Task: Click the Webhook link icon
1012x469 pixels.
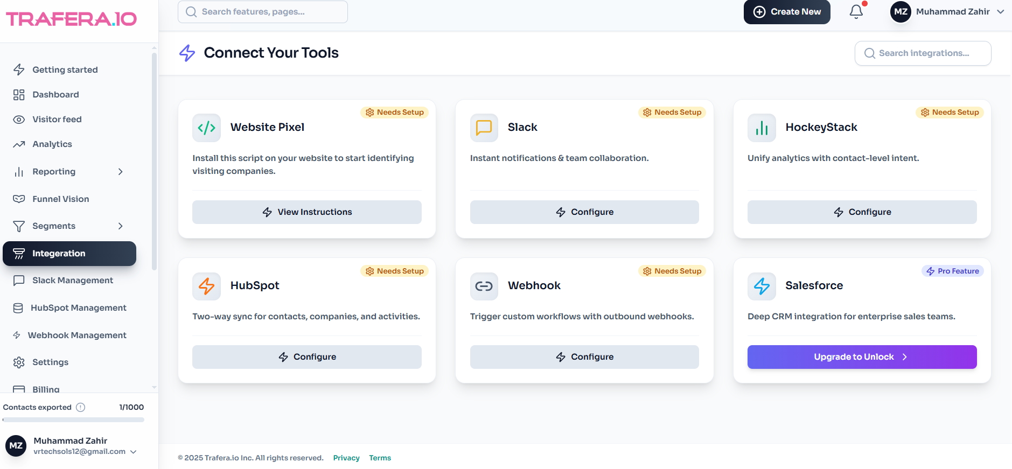Action: (484, 286)
